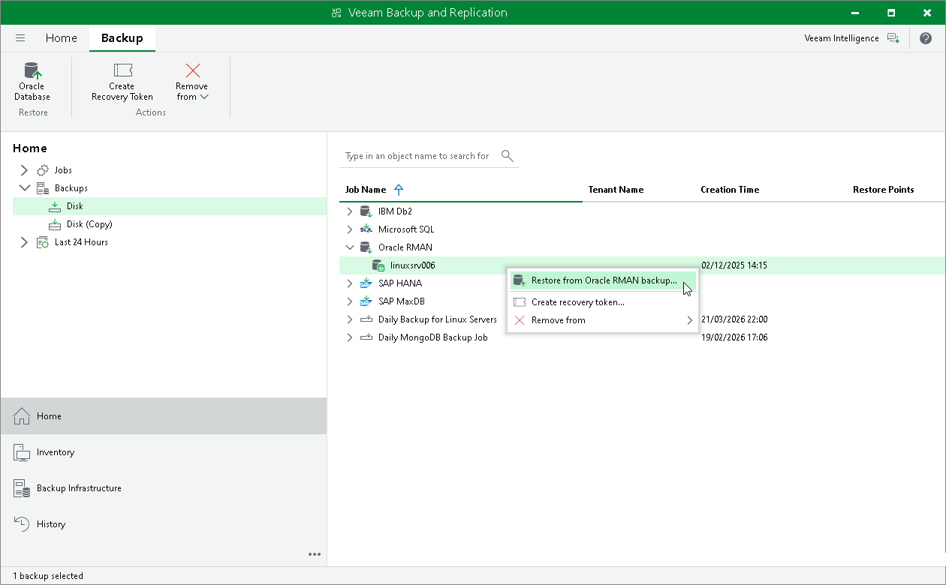Click Daily MongoDB Backup Job icon
946x585 pixels.
[x=366, y=337]
